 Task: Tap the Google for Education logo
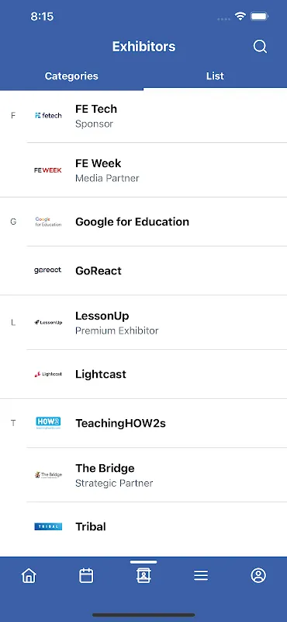[48, 222]
